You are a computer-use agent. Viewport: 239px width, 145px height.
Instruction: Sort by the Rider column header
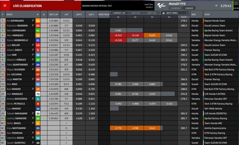(x=10, y=14)
